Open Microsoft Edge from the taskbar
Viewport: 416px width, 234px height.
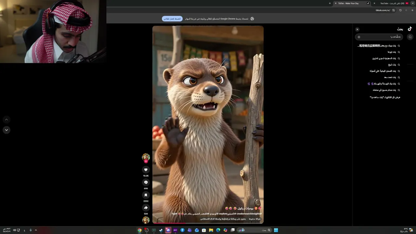(x=218, y=230)
